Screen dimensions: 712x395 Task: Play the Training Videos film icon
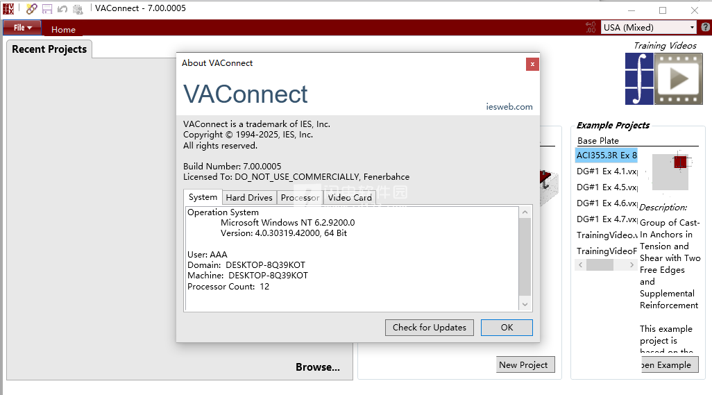point(679,78)
